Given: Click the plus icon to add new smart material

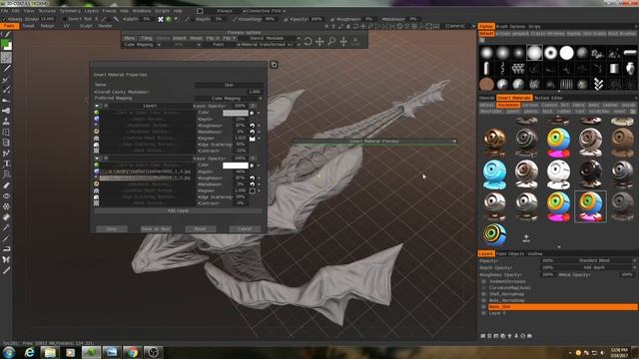Looking at the screenshot, I should (x=526, y=237).
